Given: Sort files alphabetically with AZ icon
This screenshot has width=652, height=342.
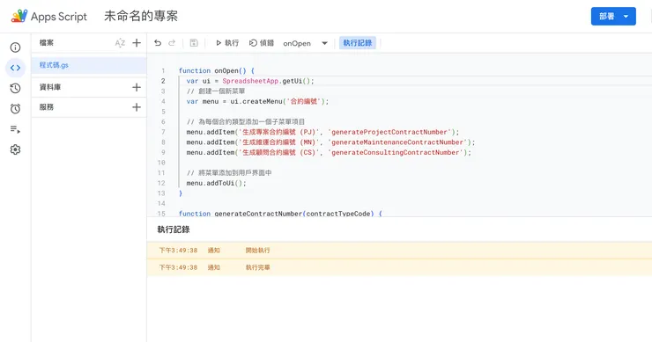Looking at the screenshot, I should [x=120, y=43].
